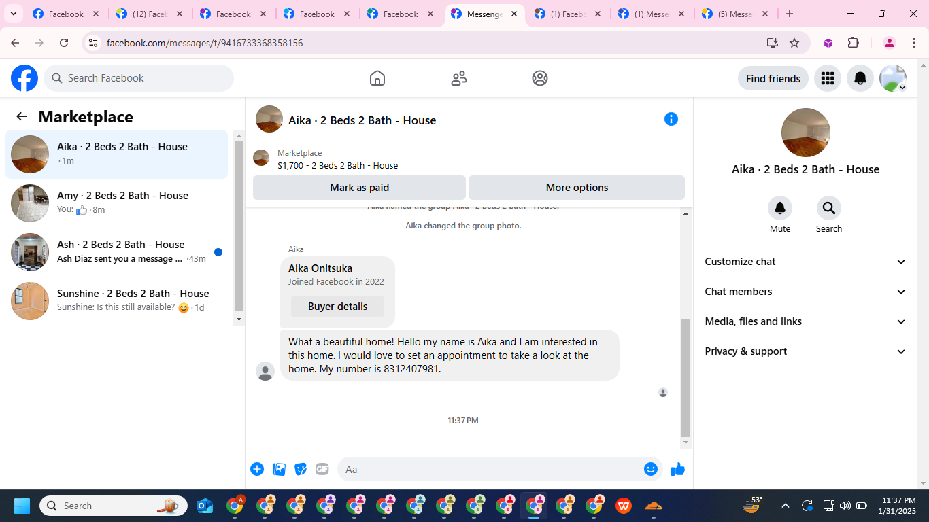Screen dimensions: 929x522
Task: Open more actions plus icon in composer
Action: 257,469
